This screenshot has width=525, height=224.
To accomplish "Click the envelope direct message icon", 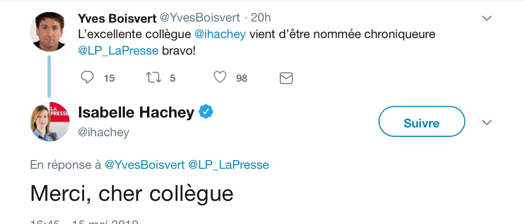I will tap(286, 78).
